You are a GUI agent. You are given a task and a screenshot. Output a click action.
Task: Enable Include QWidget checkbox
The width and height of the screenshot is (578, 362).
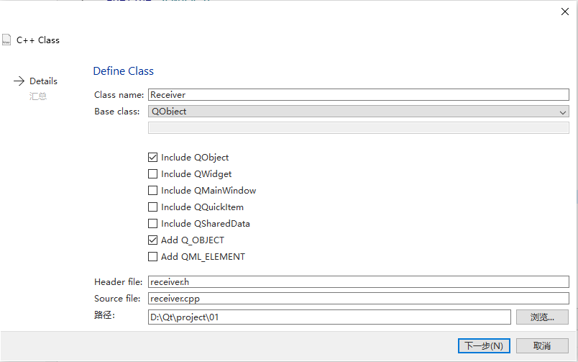[152, 174]
